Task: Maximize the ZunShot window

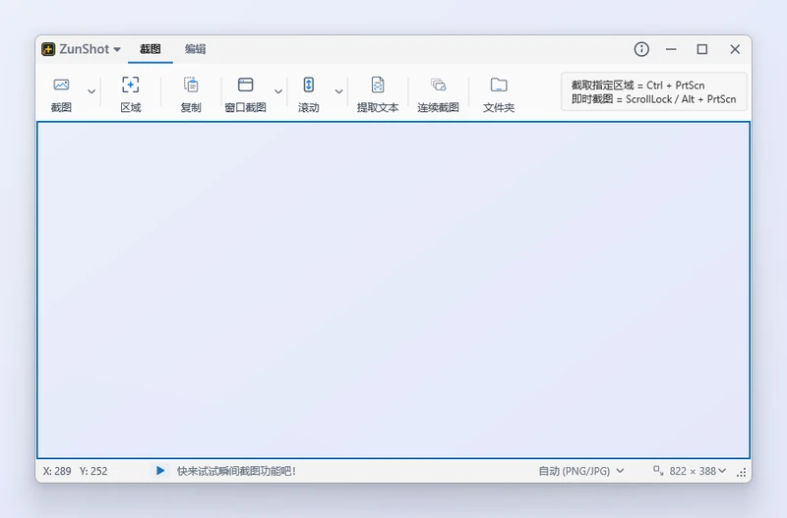Action: tap(702, 49)
